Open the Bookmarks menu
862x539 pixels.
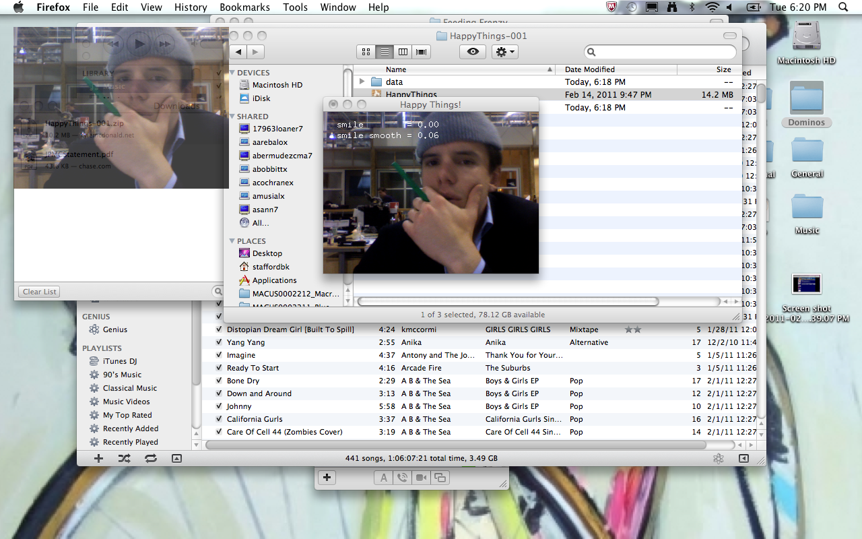244,7
